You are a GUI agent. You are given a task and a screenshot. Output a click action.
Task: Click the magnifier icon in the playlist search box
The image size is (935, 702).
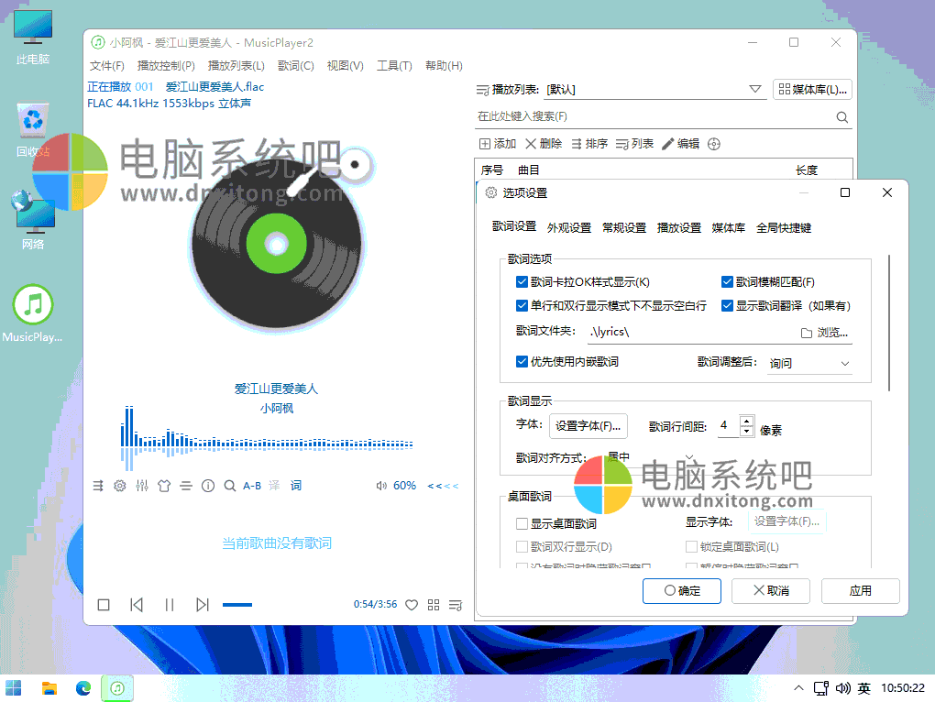coord(842,117)
